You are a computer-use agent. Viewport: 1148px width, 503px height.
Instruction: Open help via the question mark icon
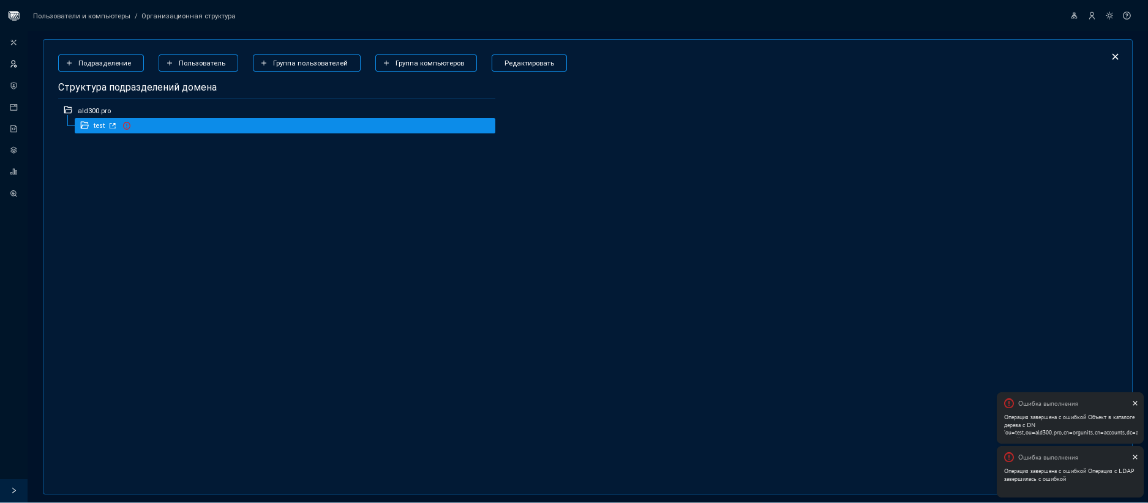click(1127, 16)
